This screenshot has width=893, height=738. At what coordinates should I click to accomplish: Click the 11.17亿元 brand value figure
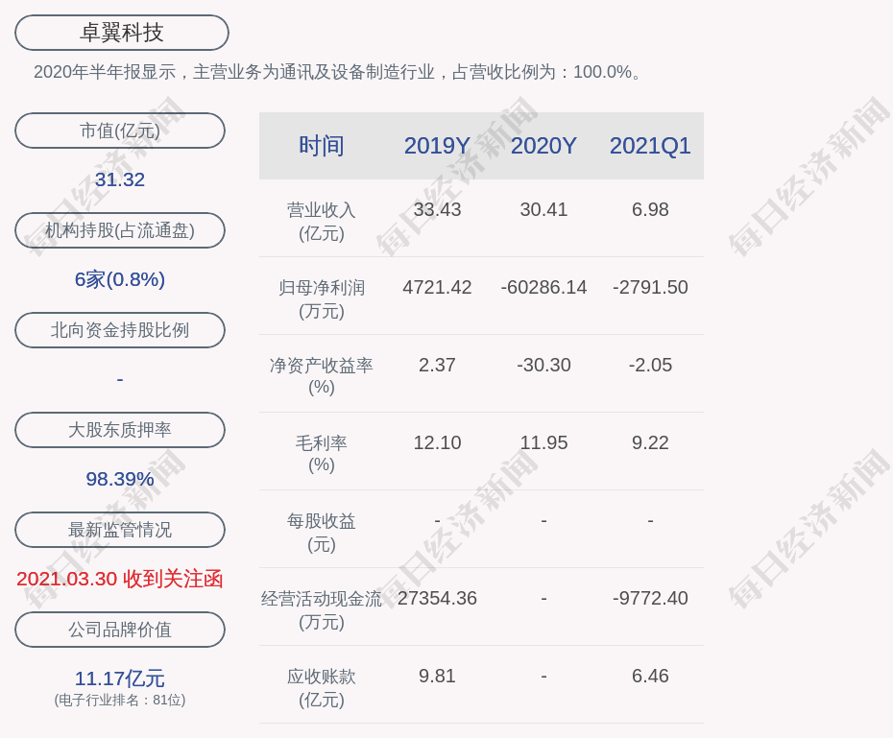coord(120,678)
